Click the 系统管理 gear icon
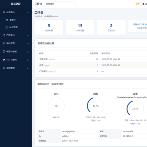The image size is (147, 147). click(x=4, y=68)
